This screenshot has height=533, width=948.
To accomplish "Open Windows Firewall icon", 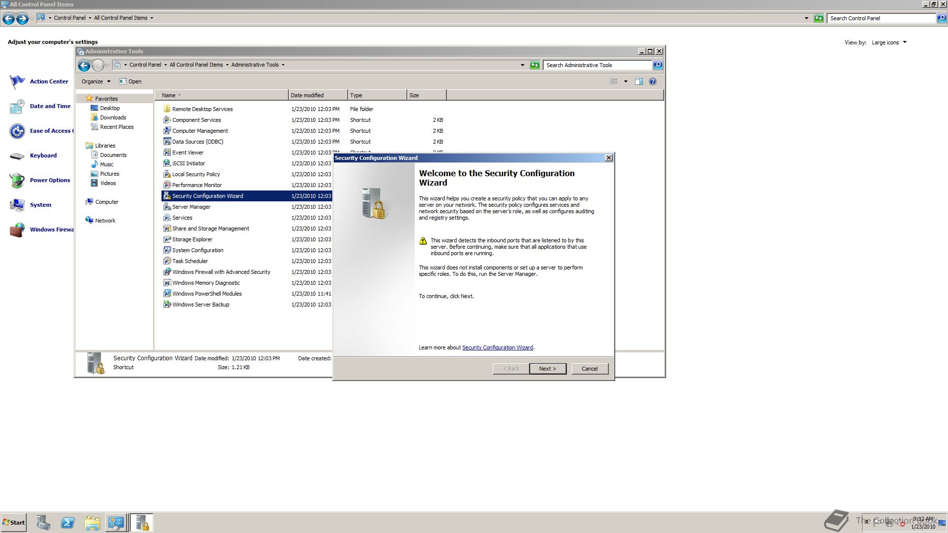I will [17, 229].
